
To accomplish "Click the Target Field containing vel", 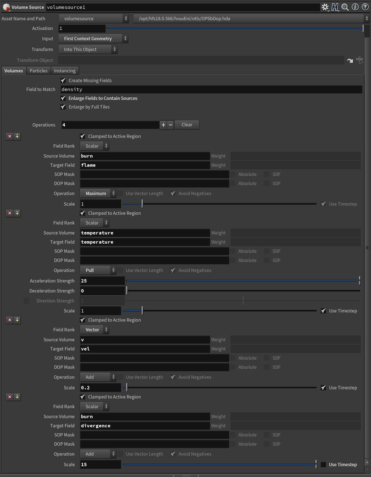I will coord(145,349).
